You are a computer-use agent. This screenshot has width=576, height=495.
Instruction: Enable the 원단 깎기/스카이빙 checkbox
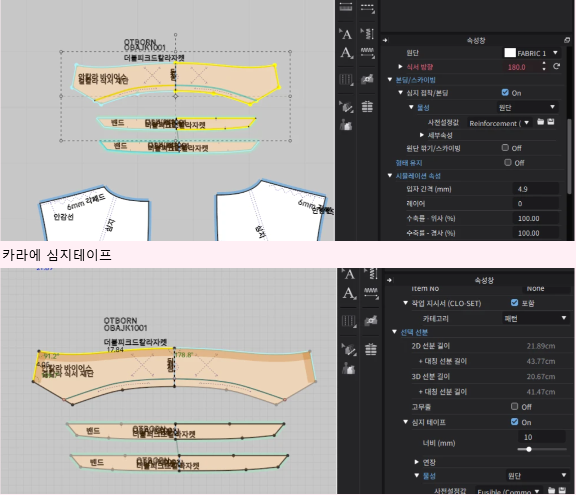[505, 148]
